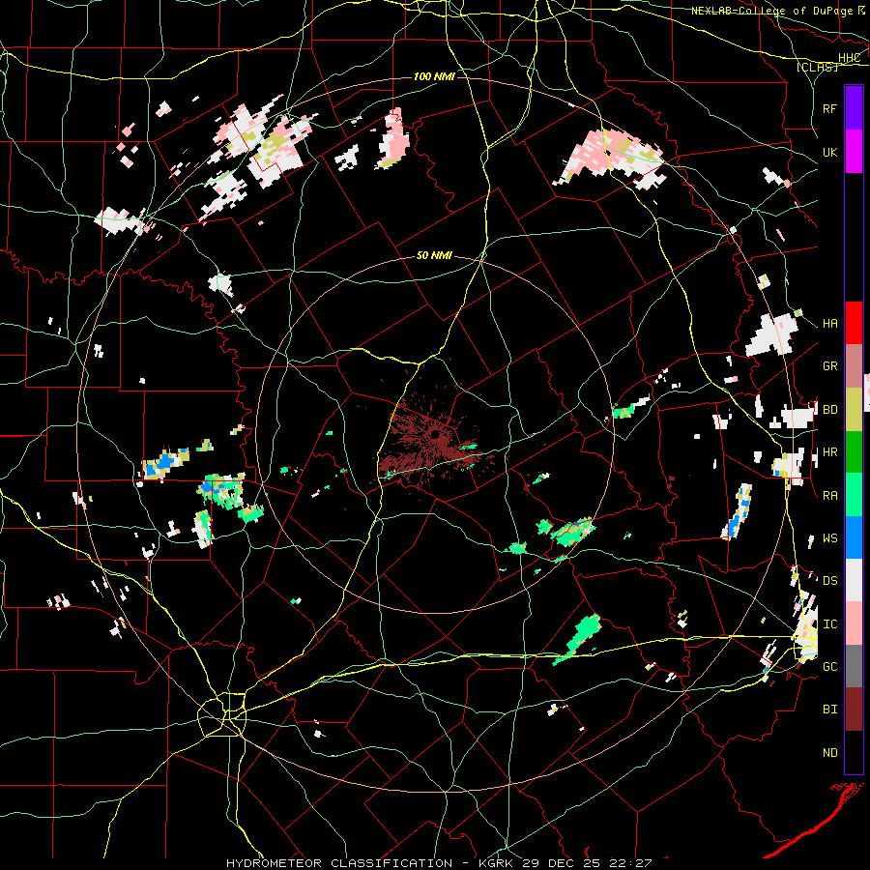Select the pink IC ice crystals swatch
Screen dimensions: 870x870
tap(854, 623)
